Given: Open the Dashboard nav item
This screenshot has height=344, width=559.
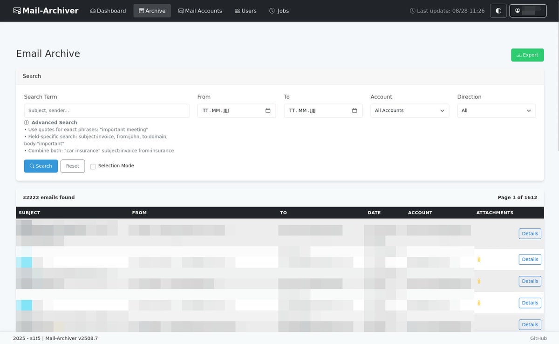Looking at the screenshot, I should pos(108,11).
